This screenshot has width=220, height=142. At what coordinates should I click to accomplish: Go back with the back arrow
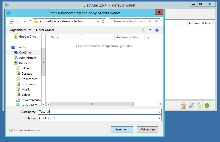coord(11,21)
